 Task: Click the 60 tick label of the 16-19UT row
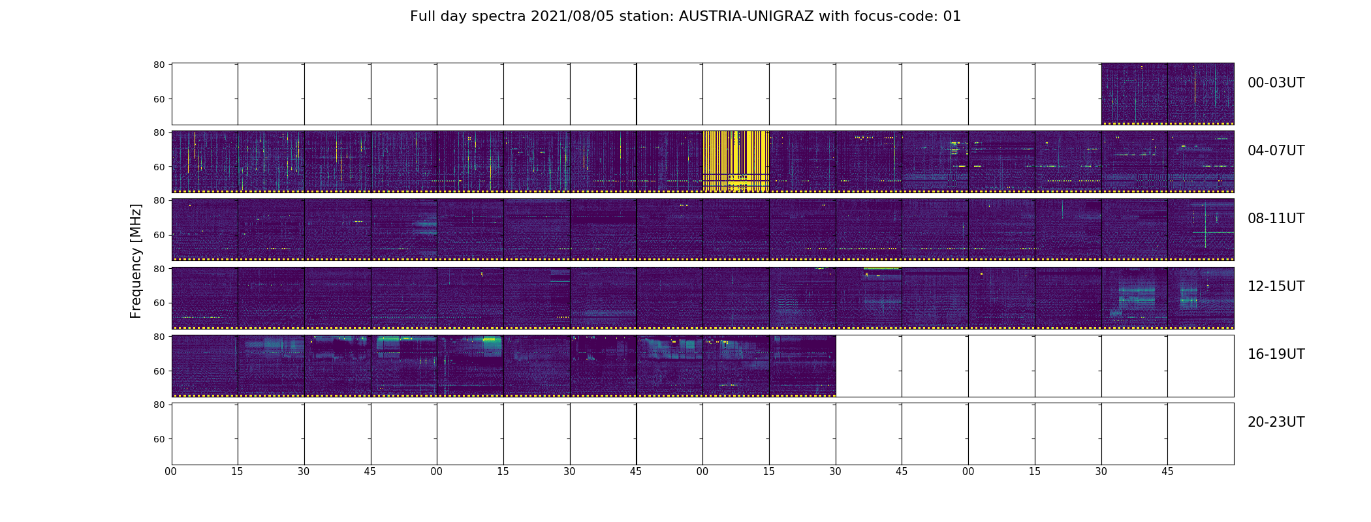(159, 371)
